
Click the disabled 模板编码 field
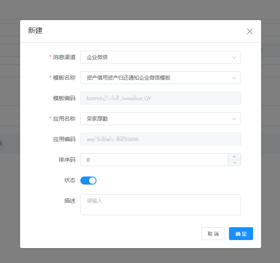(160, 99)
